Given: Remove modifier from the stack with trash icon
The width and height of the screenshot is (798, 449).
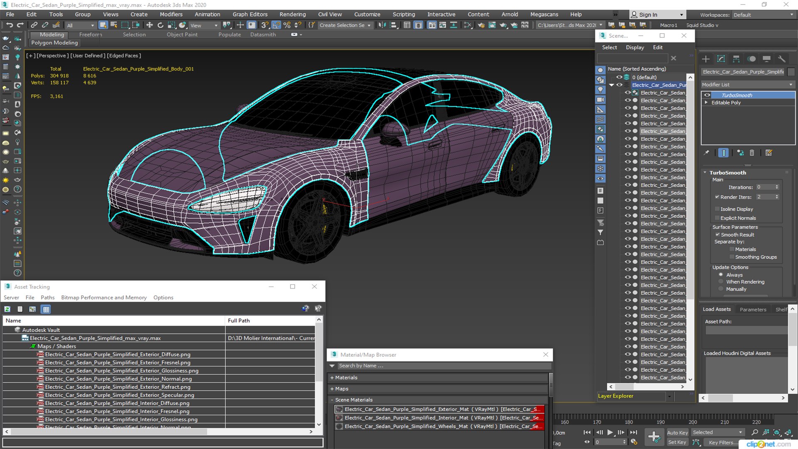Looking at the screenshot, I should [752, 153].
